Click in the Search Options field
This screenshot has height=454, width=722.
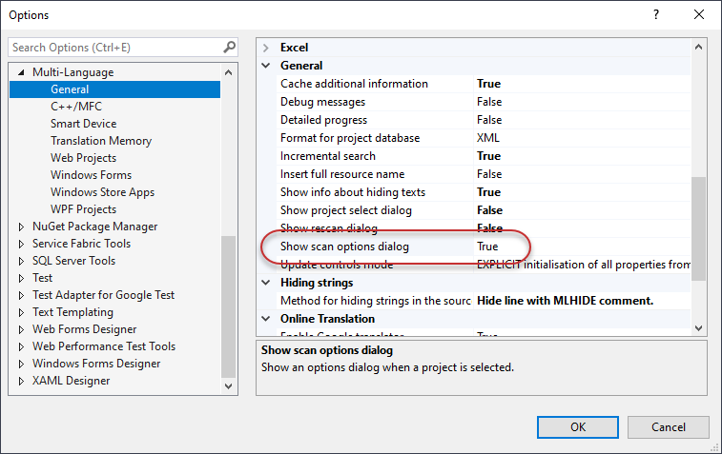(x=114, y=47)
